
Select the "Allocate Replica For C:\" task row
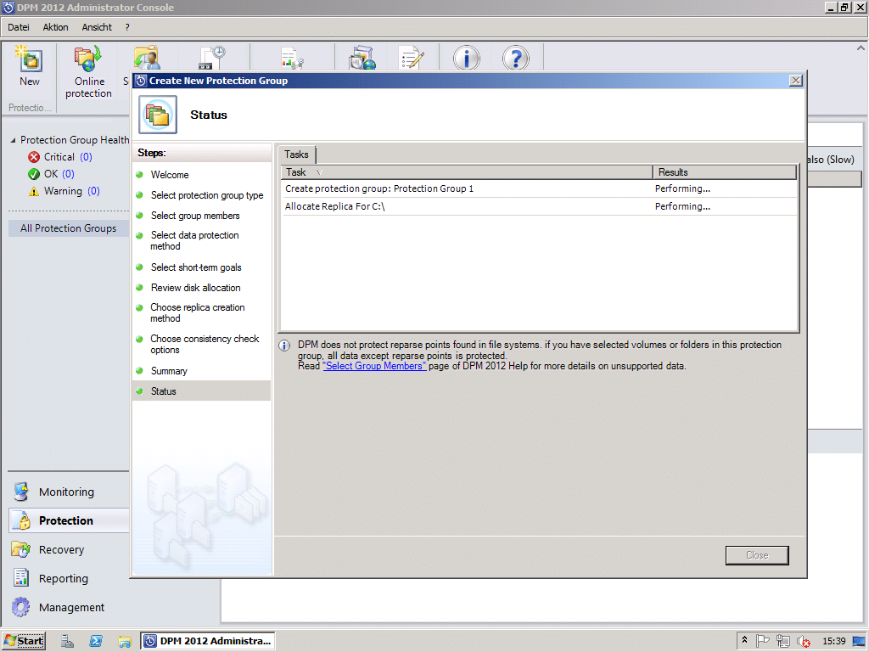[x=539, y=207]
